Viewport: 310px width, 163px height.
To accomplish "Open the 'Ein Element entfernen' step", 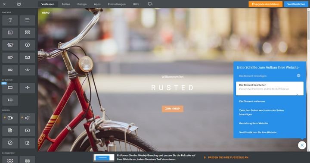I will pyautogui.click(x=252, y=101).
